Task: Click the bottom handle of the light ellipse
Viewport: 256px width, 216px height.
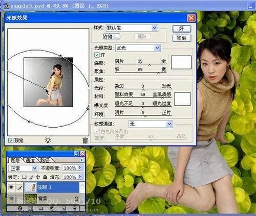Action: (29, 122)
